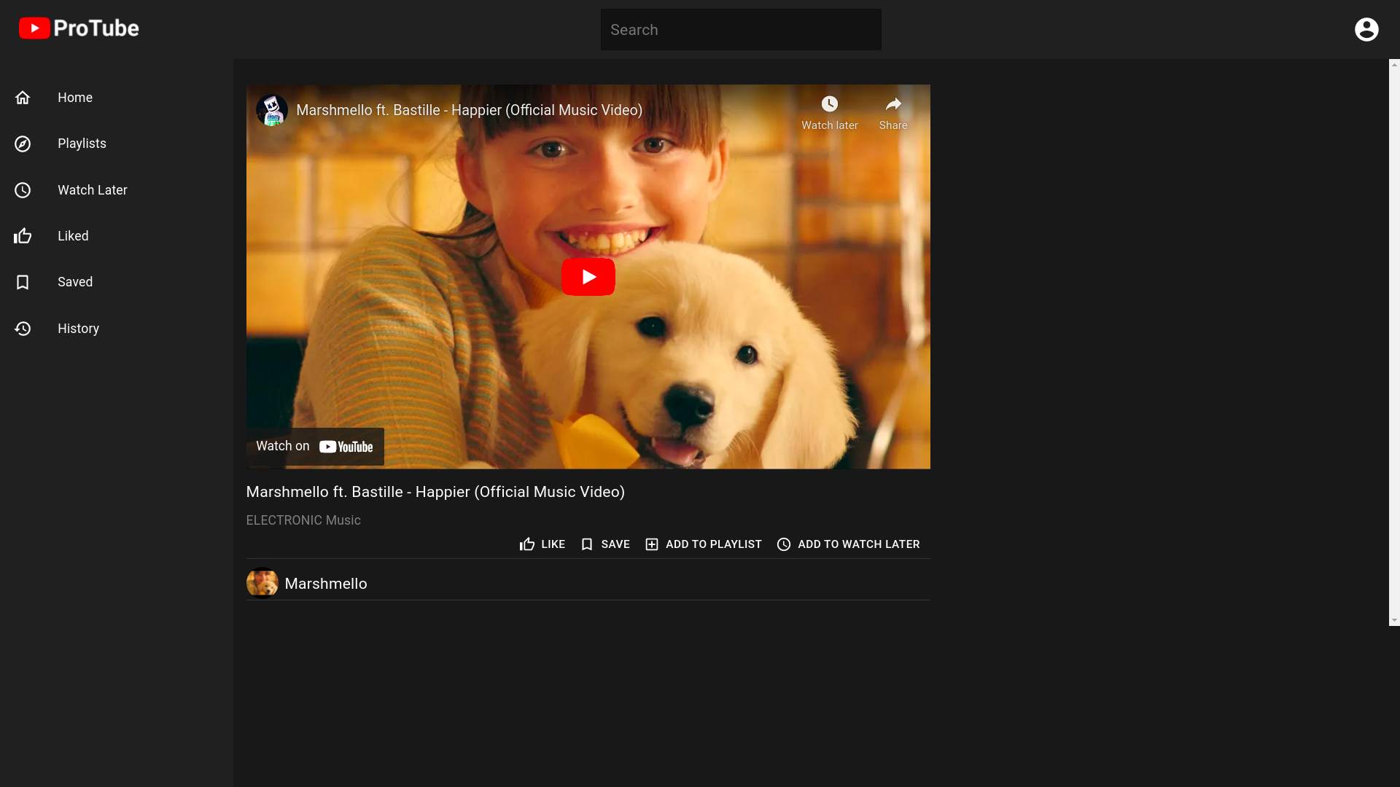
Task: Click the video title below the player
Action: tap(435, 492)
